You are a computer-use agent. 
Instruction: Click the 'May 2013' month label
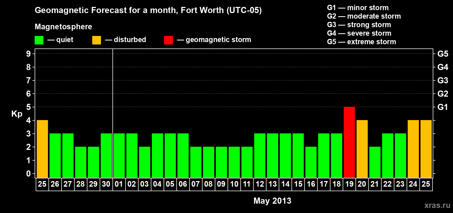click(272, 201)
